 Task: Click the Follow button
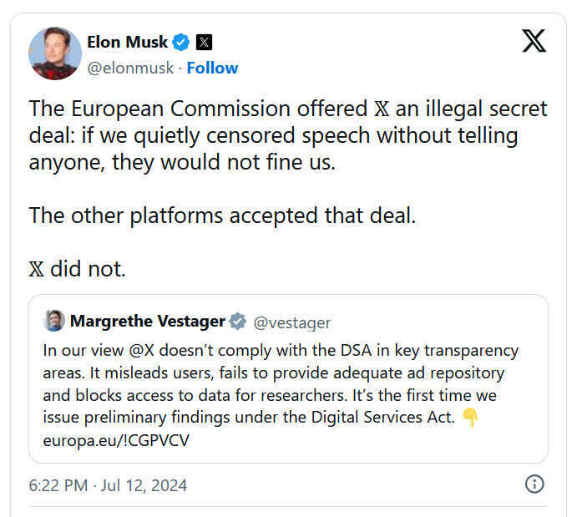(212, 68)
